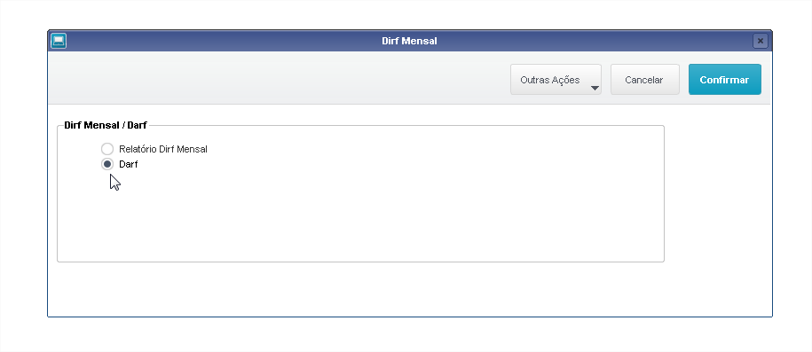Click the 'Dirf Mensal' window title text
Viewport: 812px width, 352px height.
pyautogui.click(x=409, y=41)
